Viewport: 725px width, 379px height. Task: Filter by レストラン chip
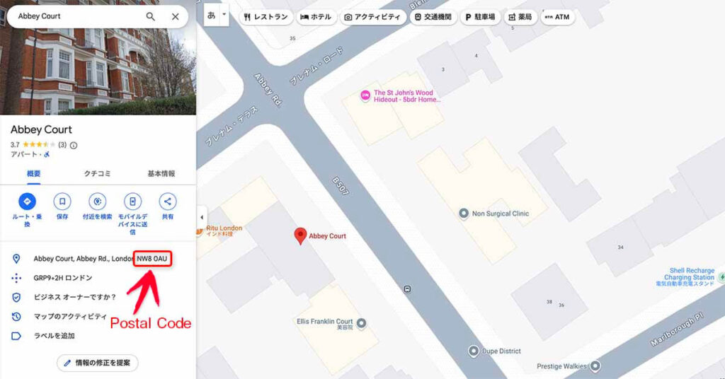point(266,17)
